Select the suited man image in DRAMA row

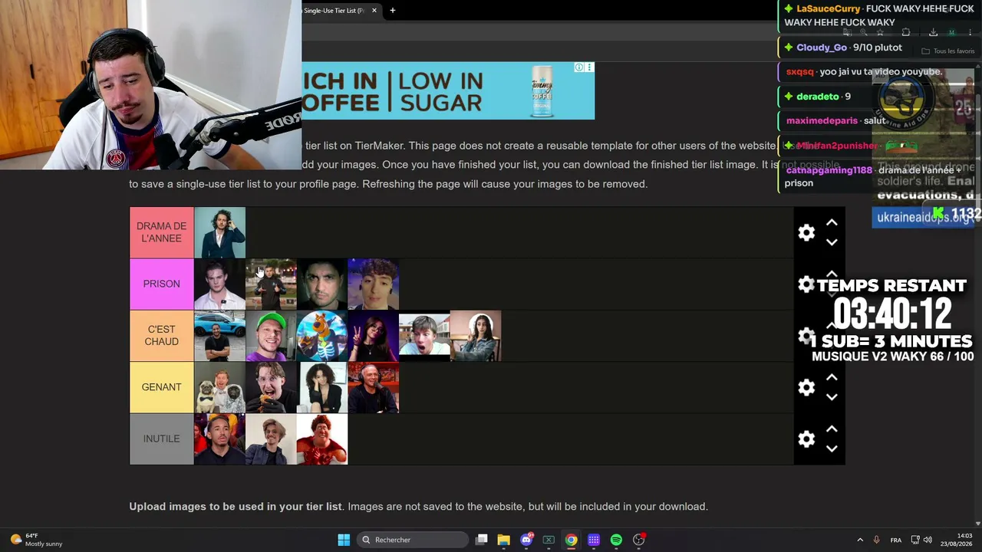220,232
